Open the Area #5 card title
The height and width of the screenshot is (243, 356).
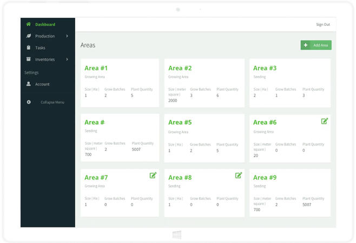click(180, 123)
